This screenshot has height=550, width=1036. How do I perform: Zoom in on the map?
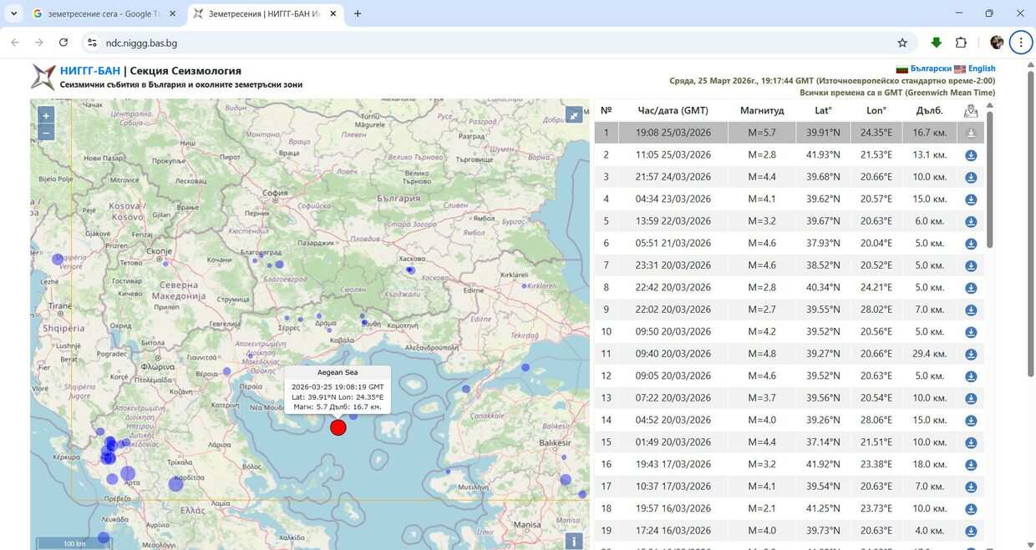[46, 116]
